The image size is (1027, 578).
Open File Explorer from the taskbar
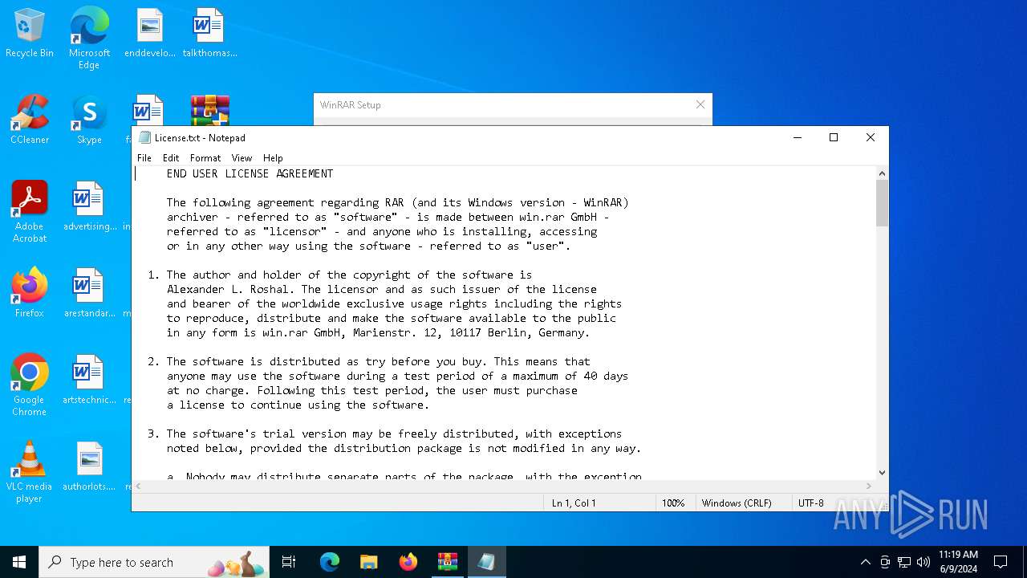click(x=368, y=562)
